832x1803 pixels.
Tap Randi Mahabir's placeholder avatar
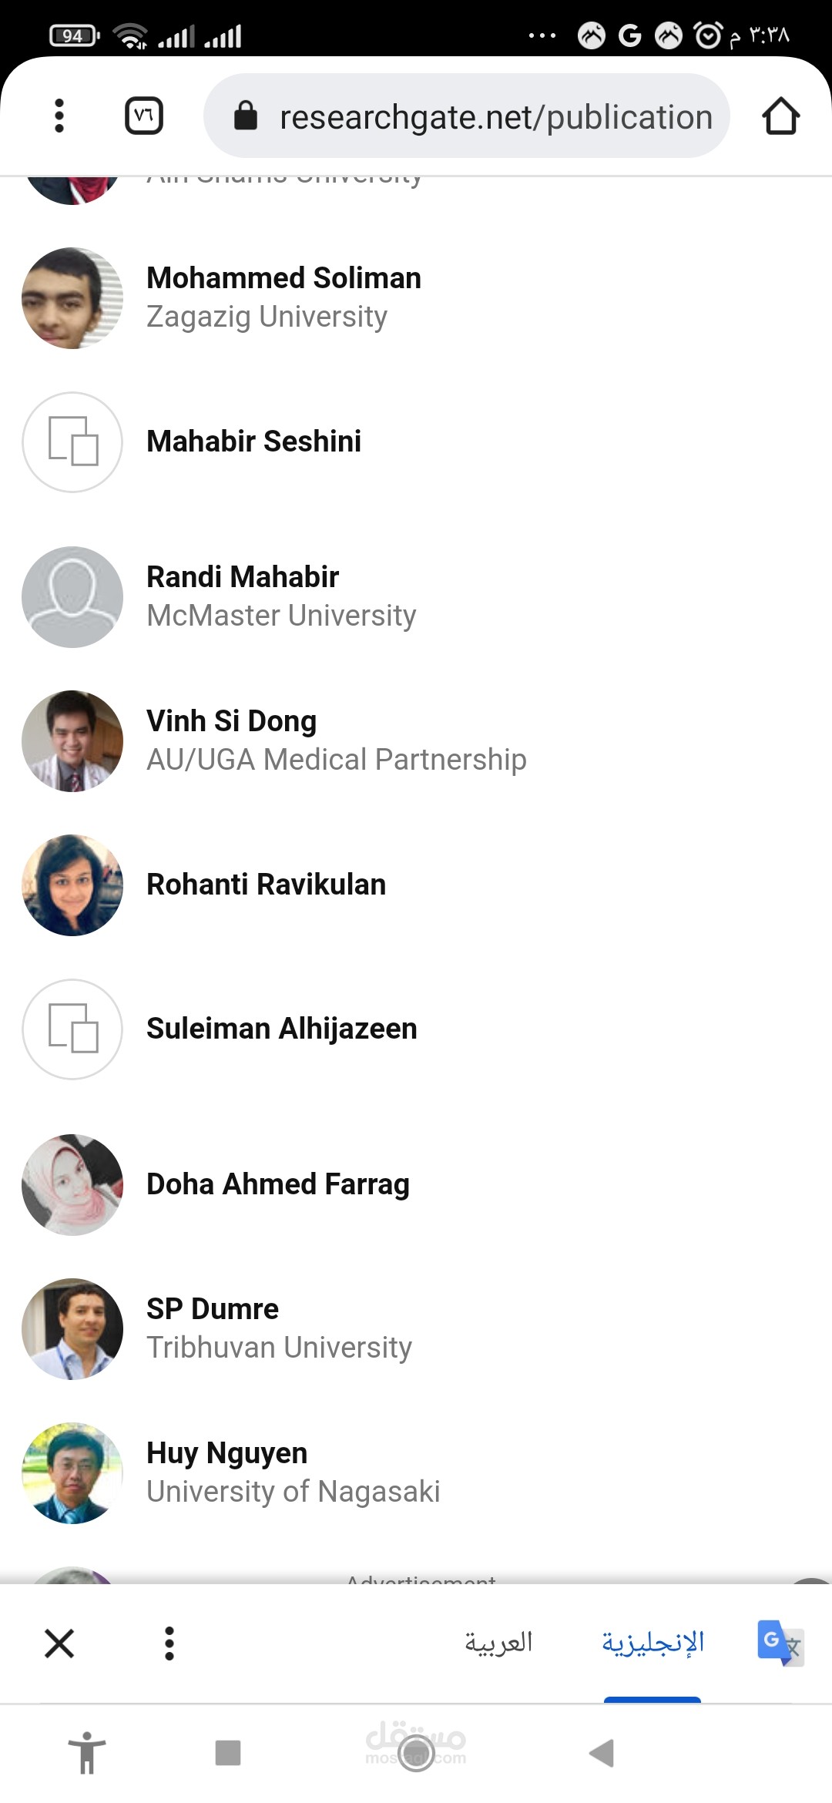tap(72, 596)
